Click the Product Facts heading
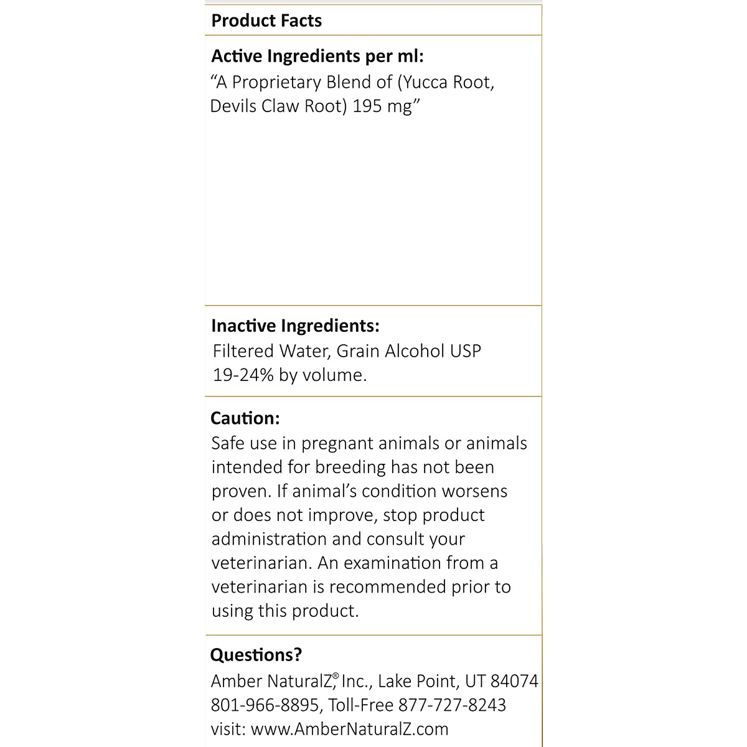The height and width of the screenshot is (747, 747). point(266,21)
